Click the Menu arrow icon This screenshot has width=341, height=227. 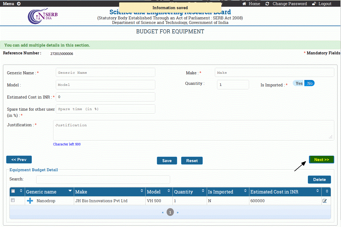pyautogui.click(x=19, y=4)
